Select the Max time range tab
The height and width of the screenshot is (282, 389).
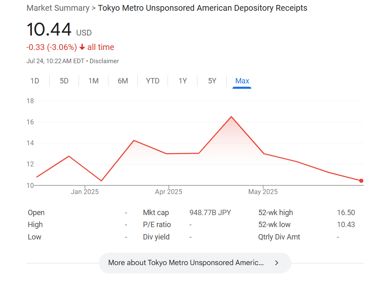pyautogui.click(x=242, y=81)
